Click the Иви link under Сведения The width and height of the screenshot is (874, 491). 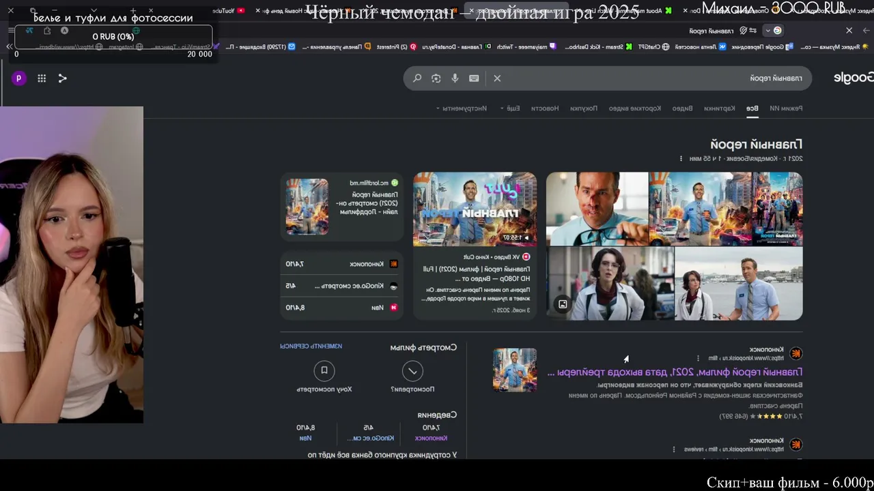[x=305, y=438]
